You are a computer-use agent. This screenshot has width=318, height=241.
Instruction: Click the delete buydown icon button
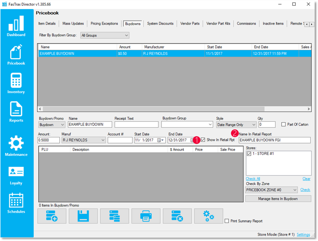point(177,216)
